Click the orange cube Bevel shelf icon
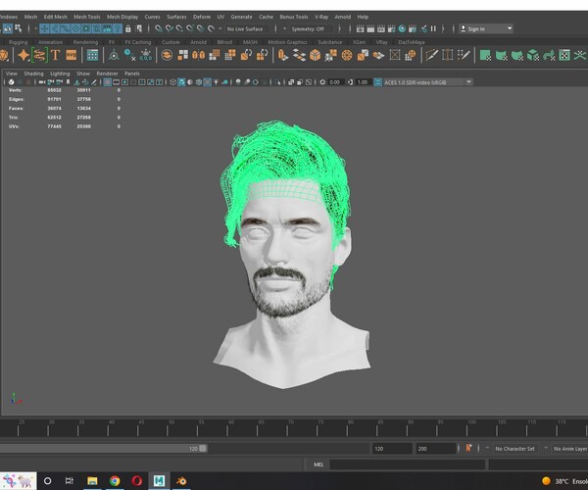This screenshot has height=490, width=588. point(315,55)
